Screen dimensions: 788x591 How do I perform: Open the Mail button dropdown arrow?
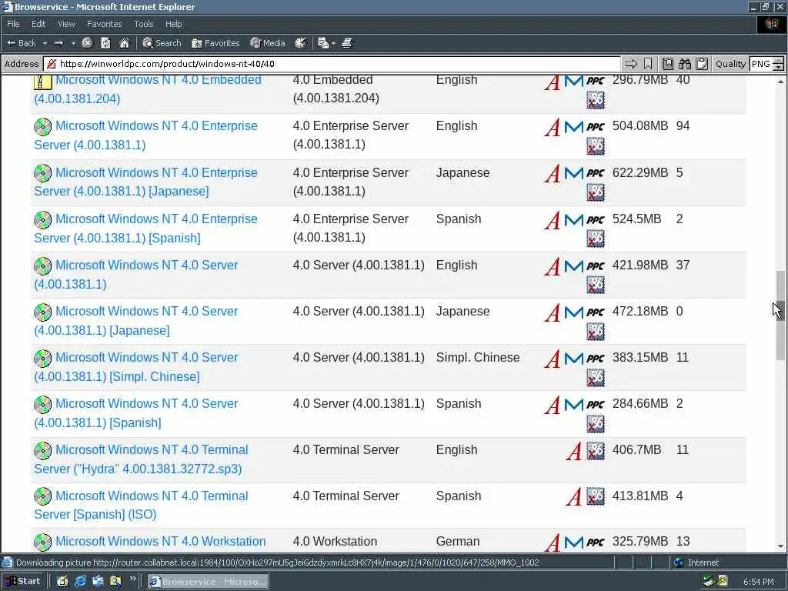pyautogui.click(x=333, y=44)
